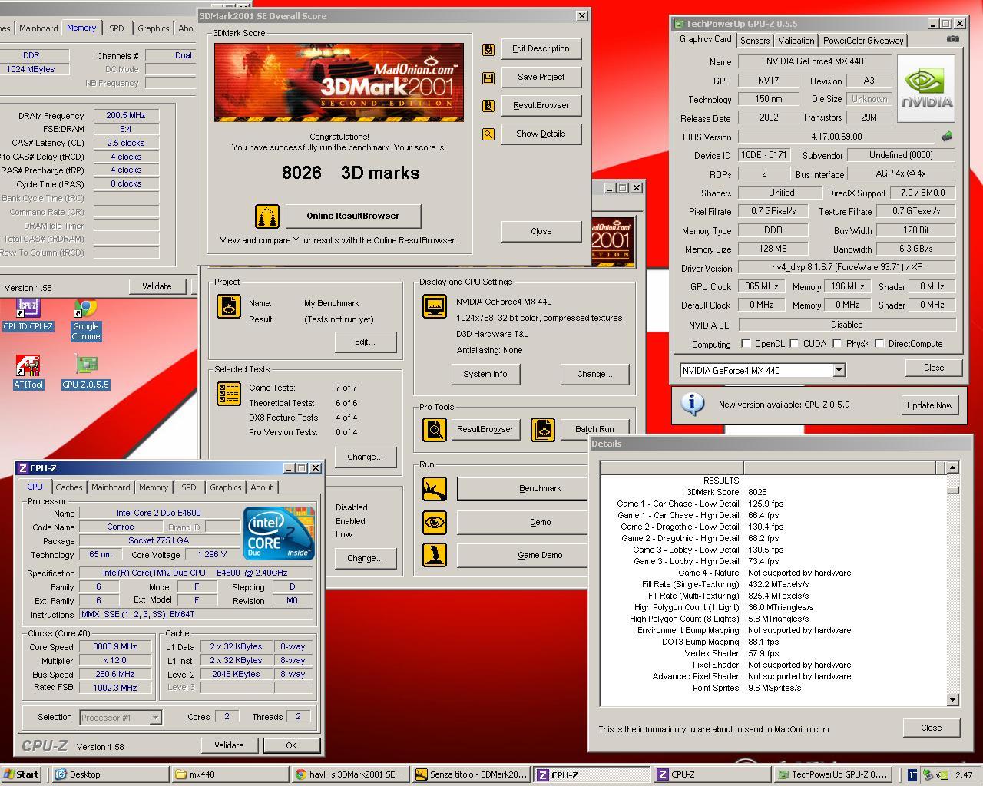The height and width of the screenshot is (786, 983).
Task: Click the Online ResultBrowser tree icon
Action: click(266, 216)
